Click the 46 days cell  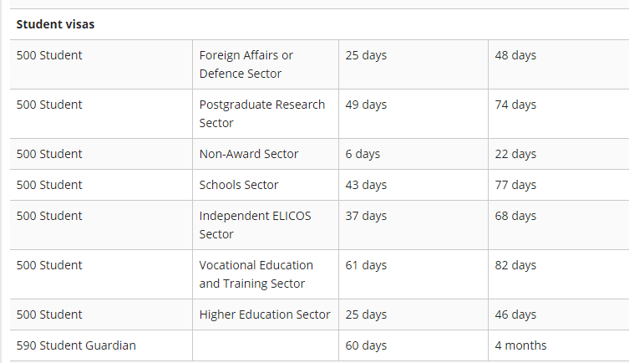click(x=558, y=314)
